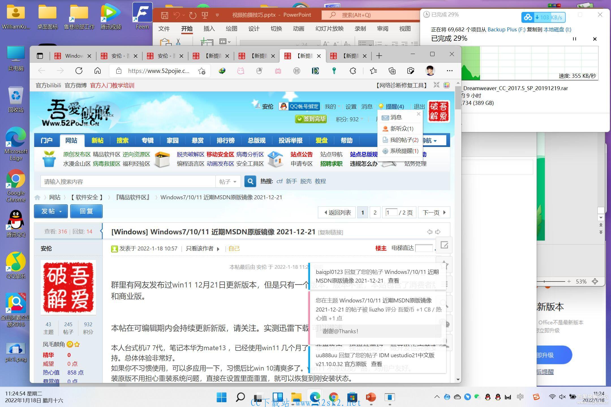Screen dimensions: 611x407
Task: Close the reminder popup menu
Action: coord(419,114)
